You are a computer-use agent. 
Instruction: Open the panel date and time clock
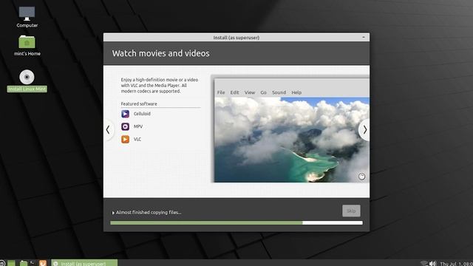coord(456,264)
